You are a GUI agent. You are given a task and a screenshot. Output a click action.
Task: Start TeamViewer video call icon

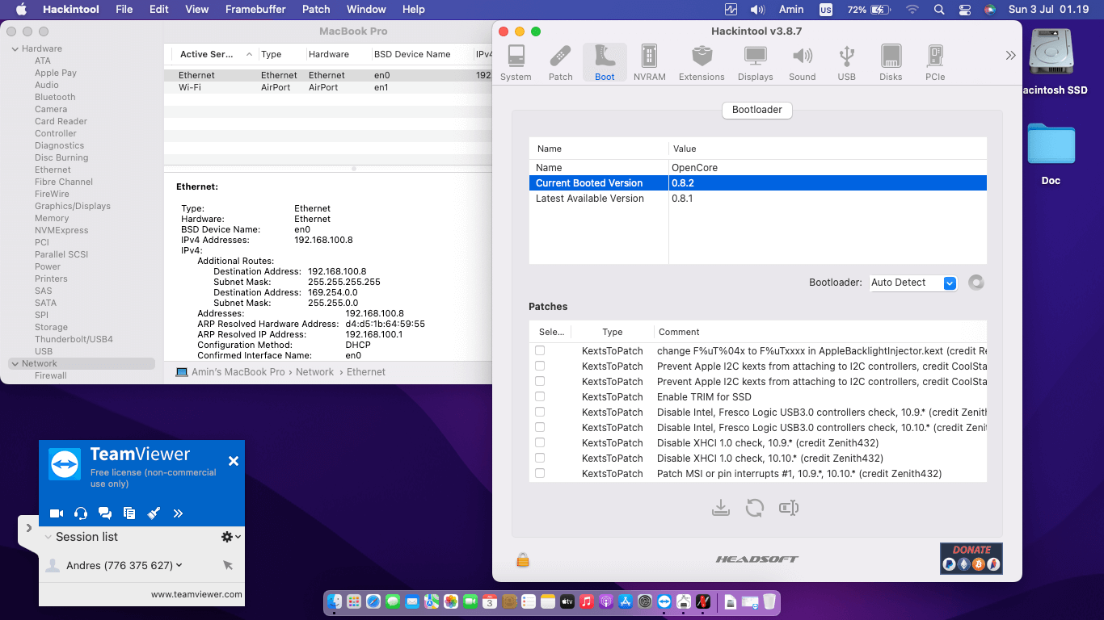[57, 513]
